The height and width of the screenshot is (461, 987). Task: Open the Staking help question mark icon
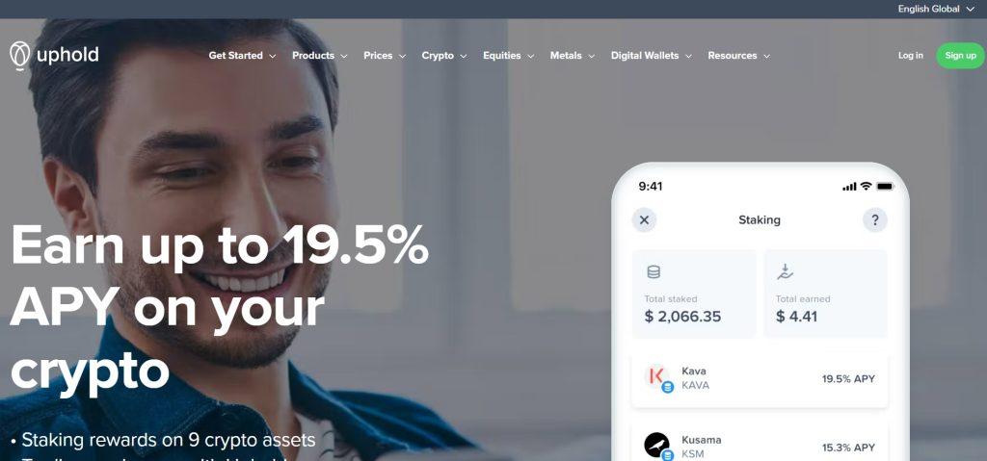click(874, 220)
